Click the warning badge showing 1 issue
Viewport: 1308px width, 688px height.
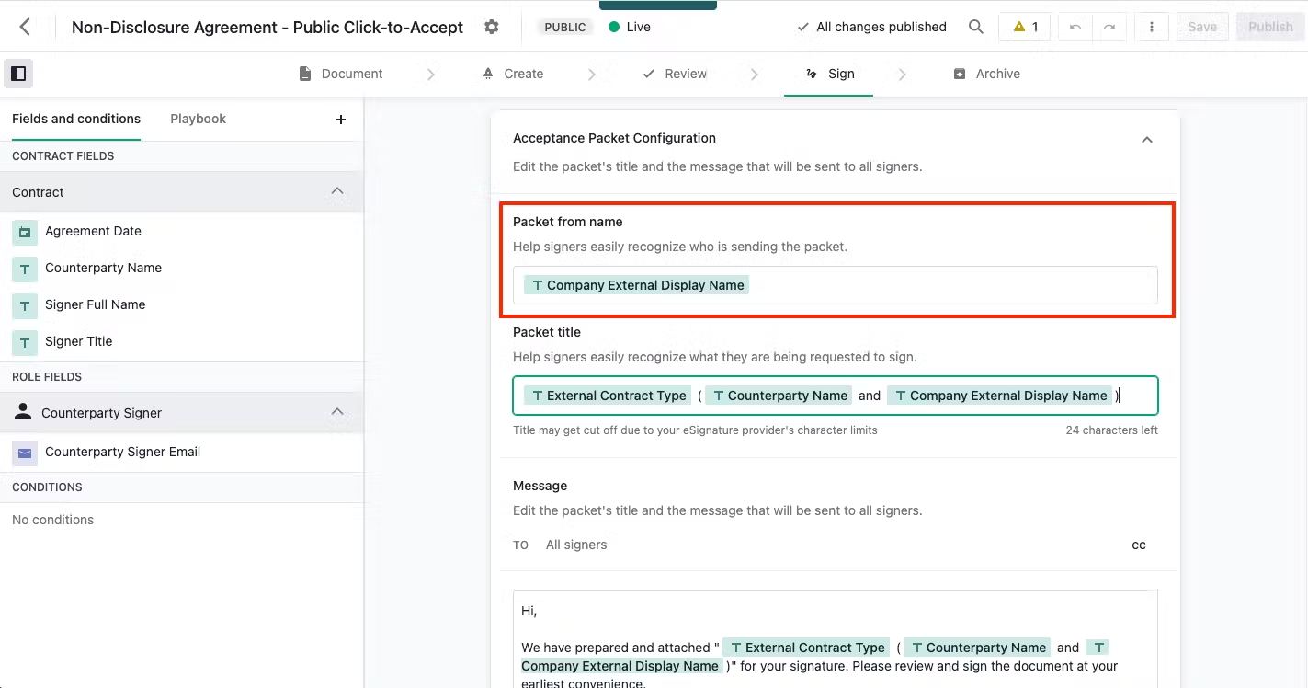pyautogui.click(x=1024, y=27)
